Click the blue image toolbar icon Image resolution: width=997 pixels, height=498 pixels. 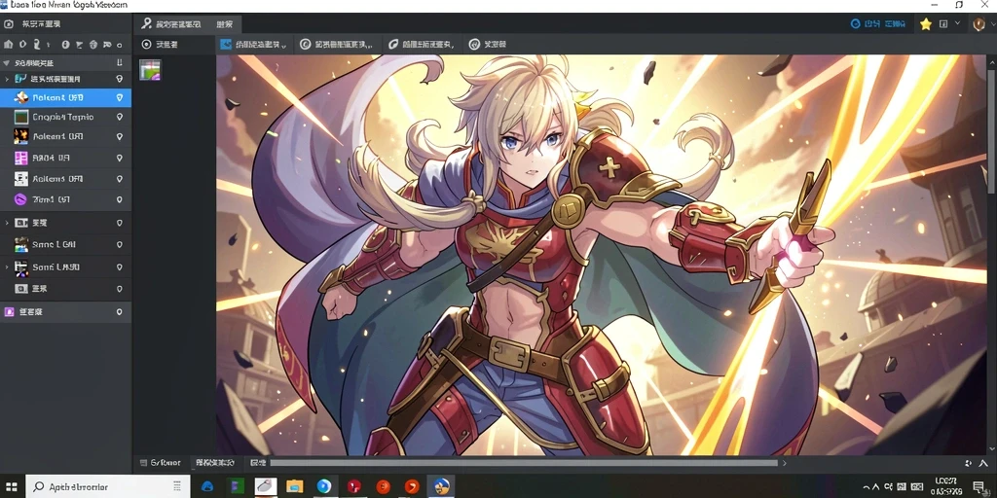[226, 45]
